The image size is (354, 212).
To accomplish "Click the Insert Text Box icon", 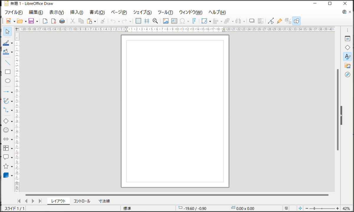I will click(x=174, y=21).
